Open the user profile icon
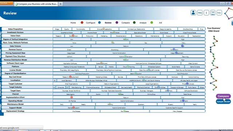Viewport: 233px width, 131px height. 193,13
